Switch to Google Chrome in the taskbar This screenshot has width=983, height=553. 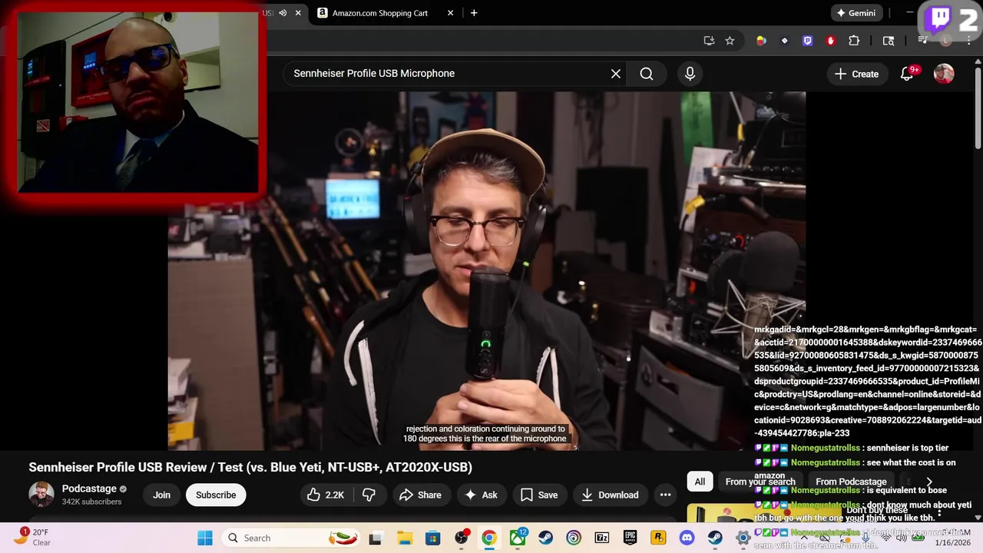coord(489,538)
